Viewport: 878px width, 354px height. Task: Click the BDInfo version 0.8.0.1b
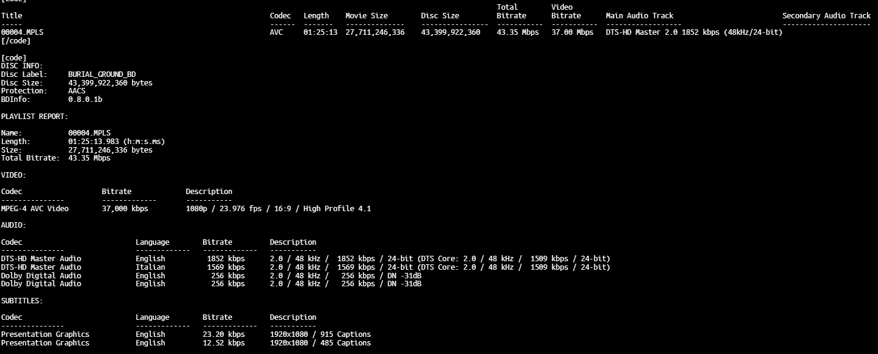[x=85, y=99]
